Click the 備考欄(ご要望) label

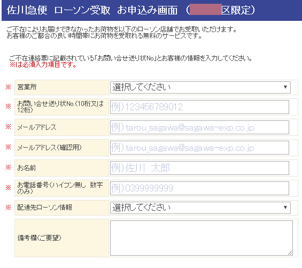[x=40, y=238]
